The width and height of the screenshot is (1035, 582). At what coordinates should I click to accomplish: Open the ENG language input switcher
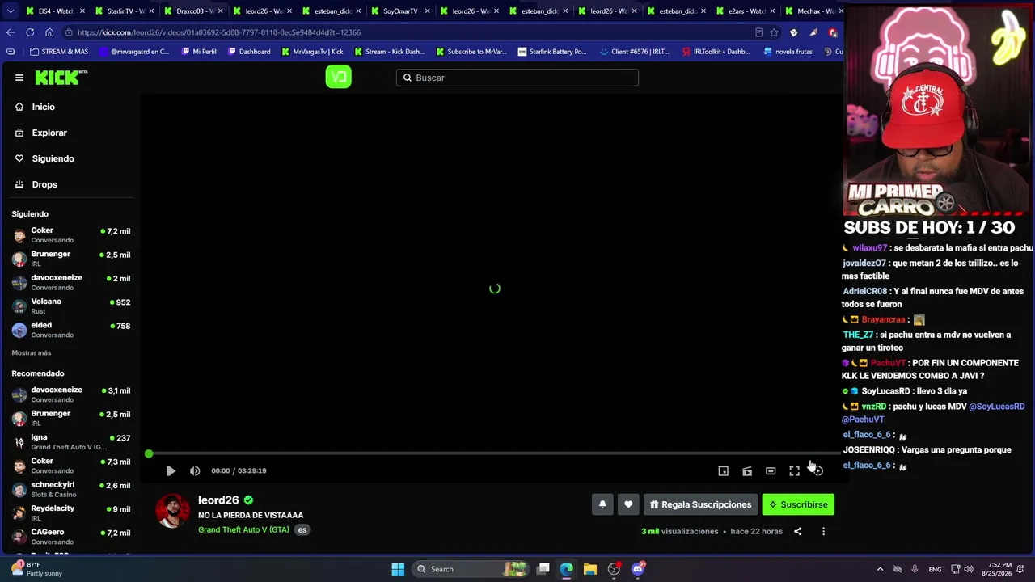935,569
